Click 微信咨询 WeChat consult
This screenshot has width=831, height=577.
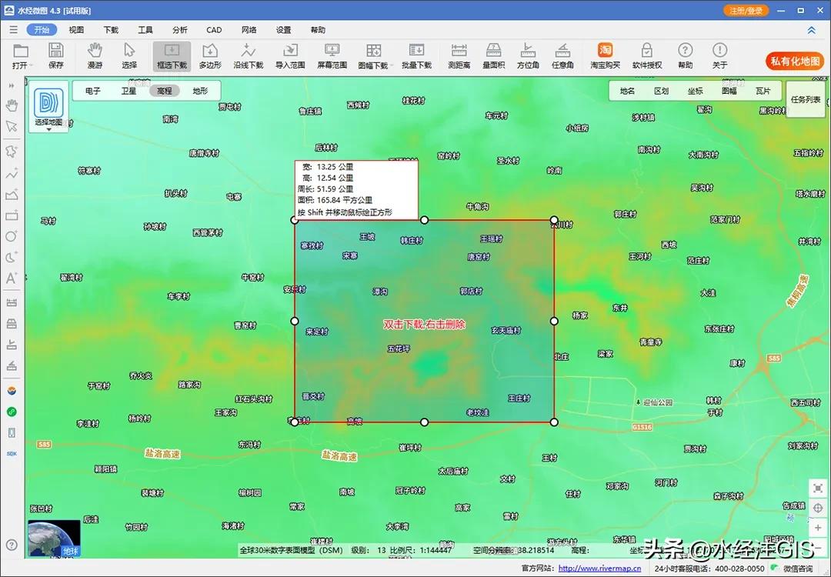793,569
